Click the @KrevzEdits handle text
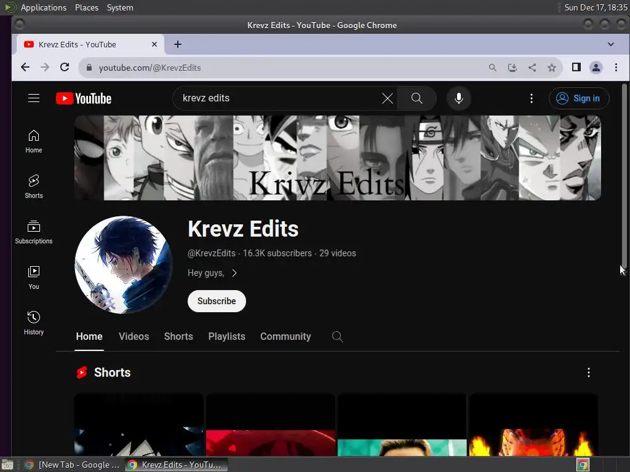 tap(212, 253)
